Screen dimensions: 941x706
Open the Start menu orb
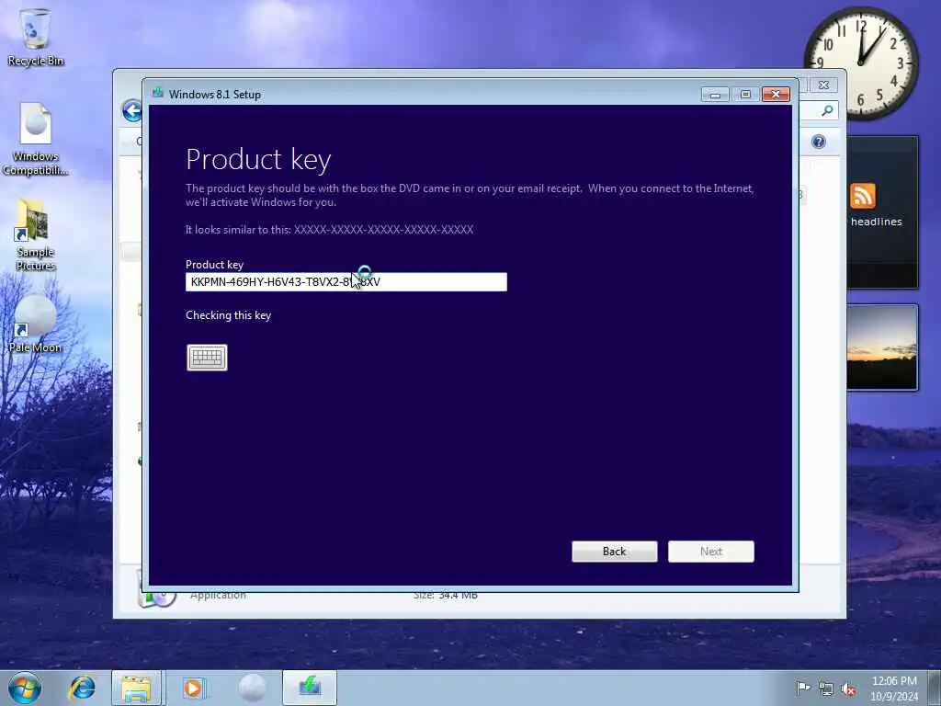[x=25, y=688]
